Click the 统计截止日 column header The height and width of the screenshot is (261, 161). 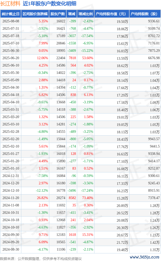click(11, 14)
